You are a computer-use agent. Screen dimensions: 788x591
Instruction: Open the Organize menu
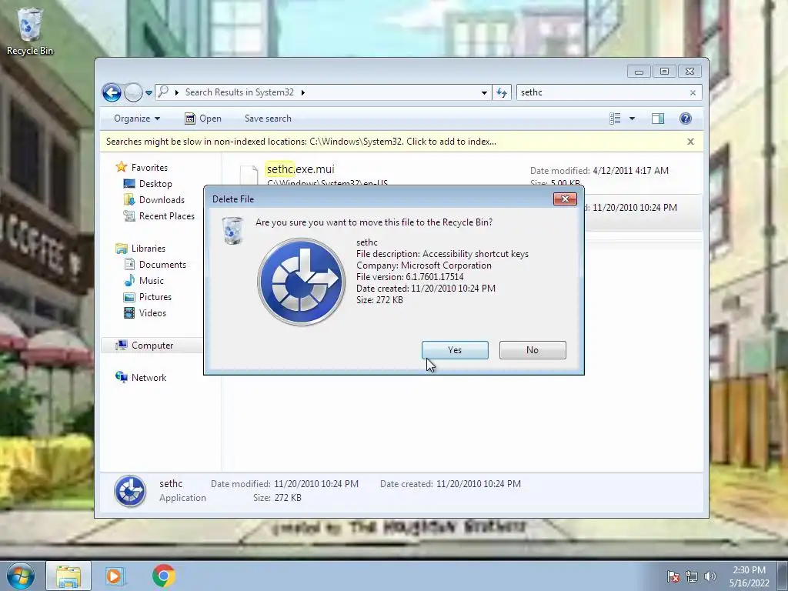(x=137, y=119)
